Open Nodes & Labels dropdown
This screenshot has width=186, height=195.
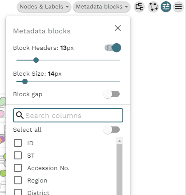(44, 7)
